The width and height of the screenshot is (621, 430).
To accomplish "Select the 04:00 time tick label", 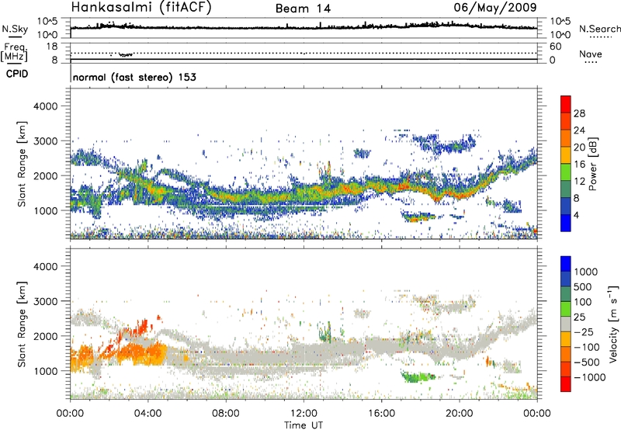I will tap(147, 414).
